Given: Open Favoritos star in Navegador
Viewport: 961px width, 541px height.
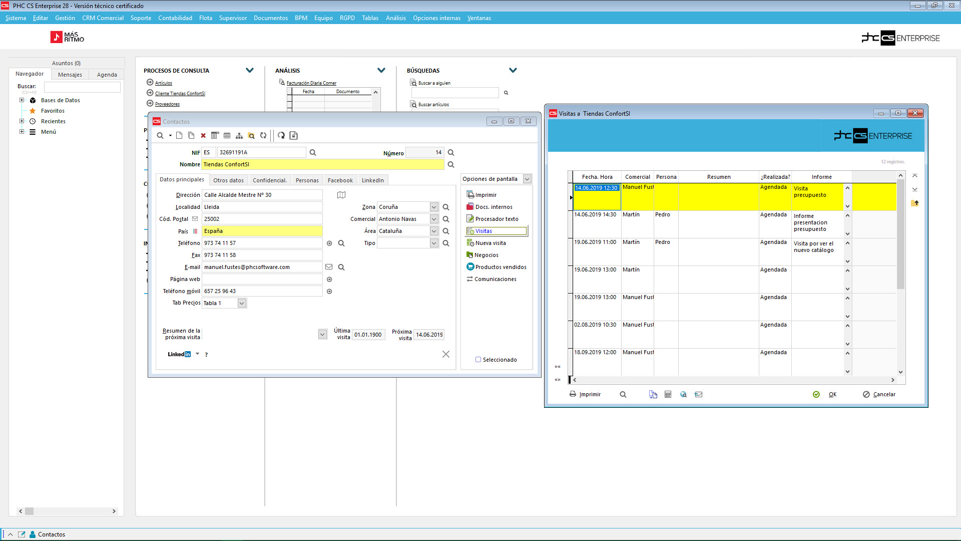Looking at the screenshot, I should [x=33, y=111].
